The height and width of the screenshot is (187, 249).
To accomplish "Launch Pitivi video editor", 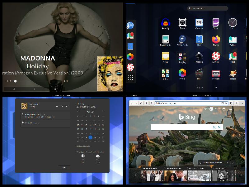I will click(199, 74).
